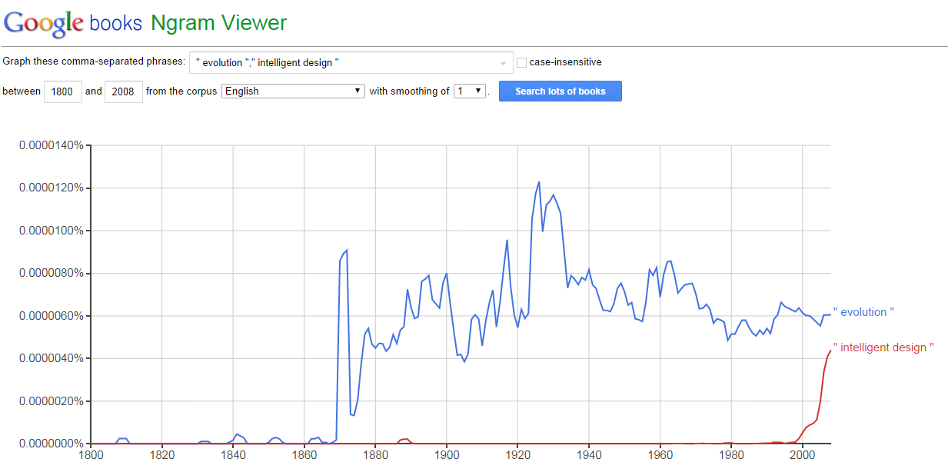Click the 2000 x-axis year label
The image size is (948, 472).
[803, 455]
